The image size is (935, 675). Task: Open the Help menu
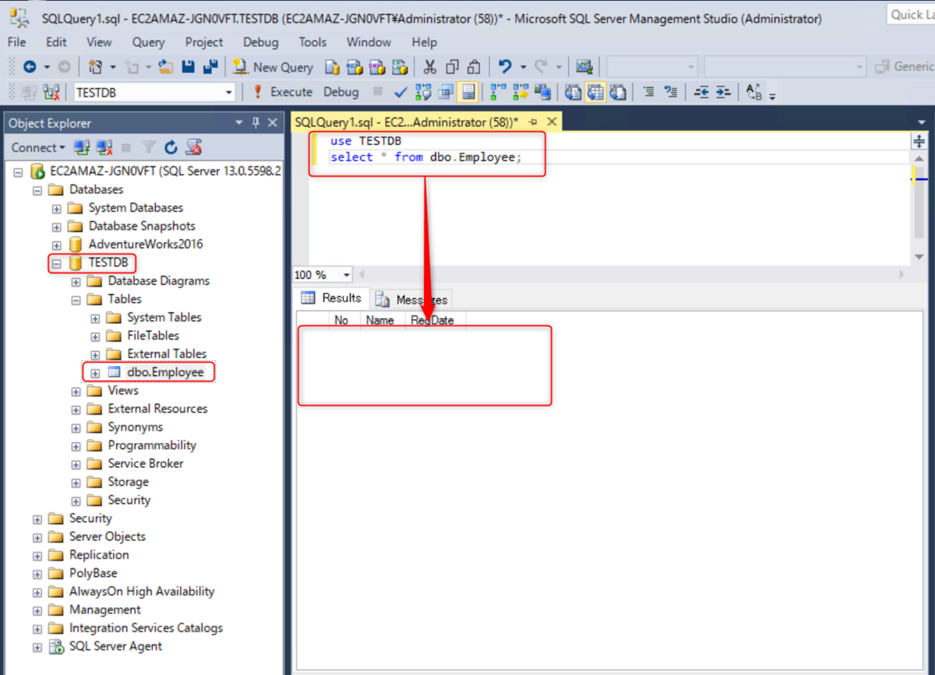tap(425, 42)
